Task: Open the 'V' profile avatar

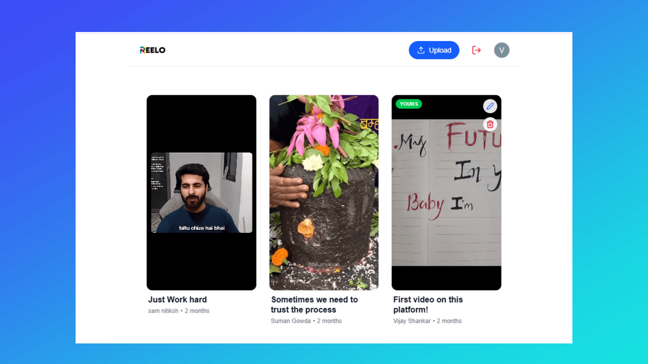Action: [x=502, y=50]
